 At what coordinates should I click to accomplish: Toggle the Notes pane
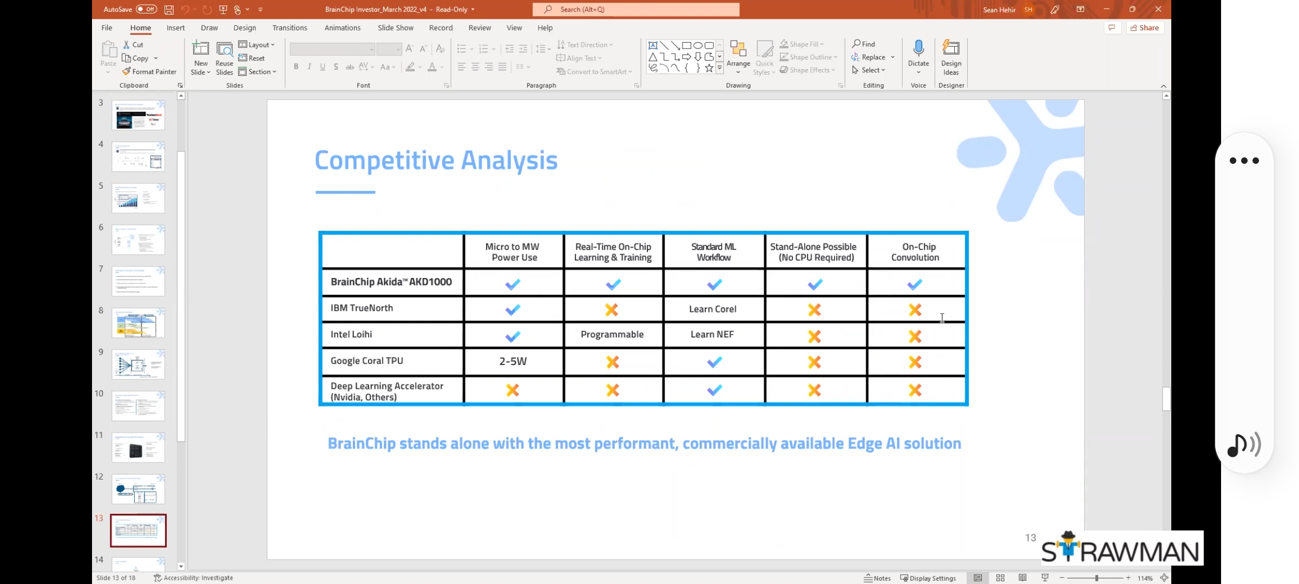pyautogui.click(x=877, y=578)
